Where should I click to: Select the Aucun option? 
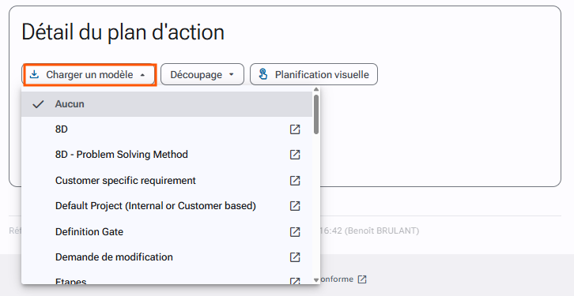point(167,104)
